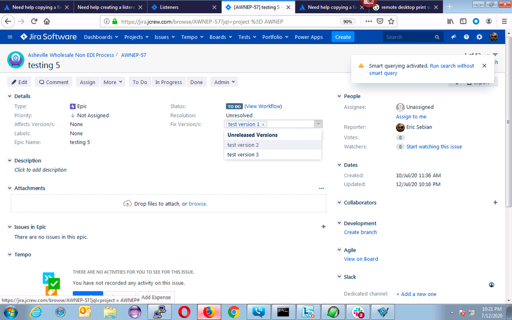The image size is (512, 320).
Task: Open the Fix Version dropdown arrow
Action: tap(318, 124)
